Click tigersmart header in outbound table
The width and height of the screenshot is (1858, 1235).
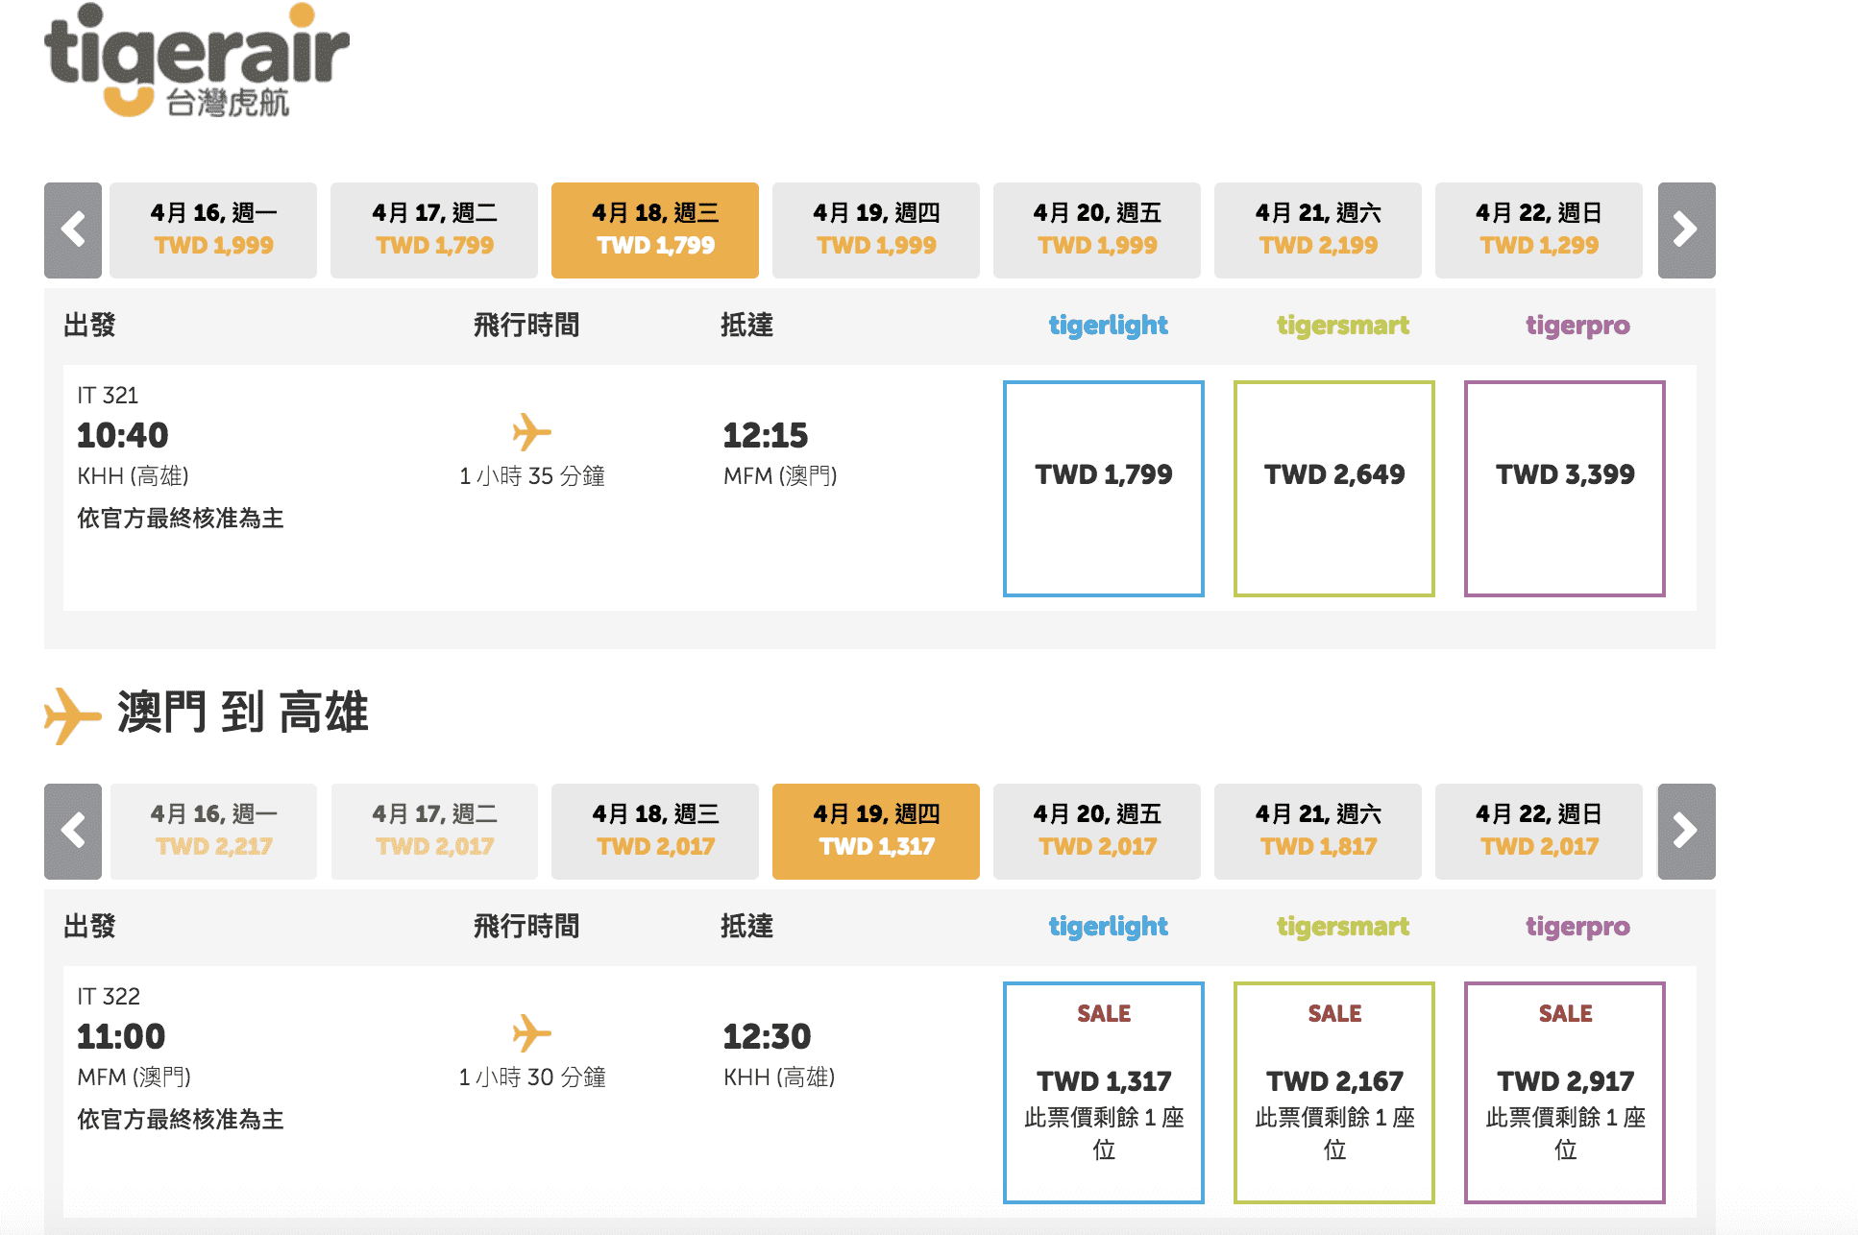point(1343,327)
